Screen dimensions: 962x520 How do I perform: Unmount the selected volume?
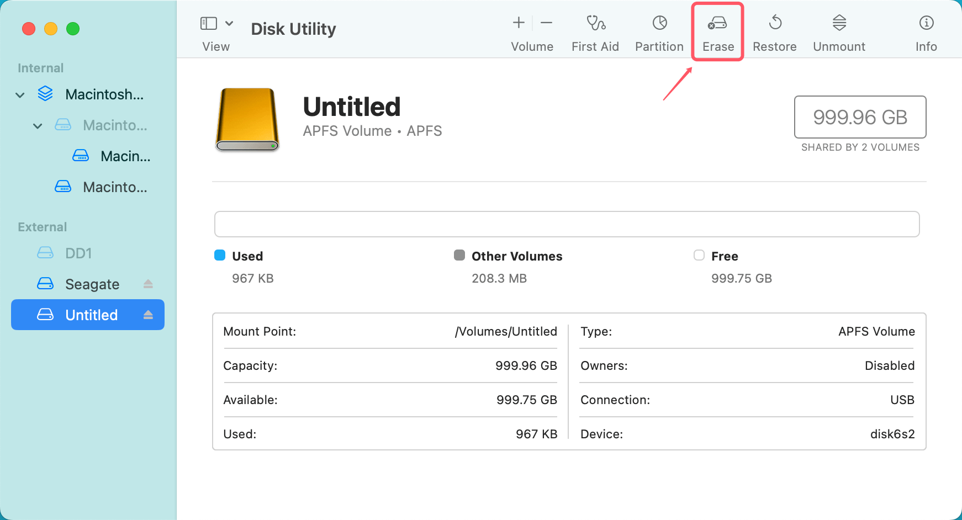pos(839,23)
